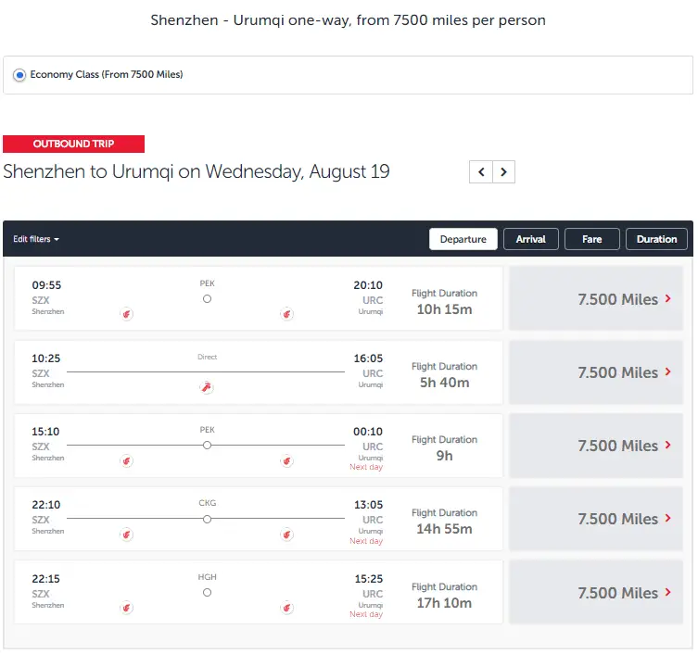Click the red chevron on the 22:15 fare
Screen dimensions: 698x654
pyautogui.click(x=667, y=592)
